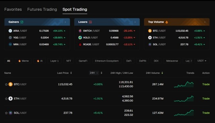This screenshot has height=123, width=215.
Task: Expand the Losers card arrow
Action: [x=135, y=22]
